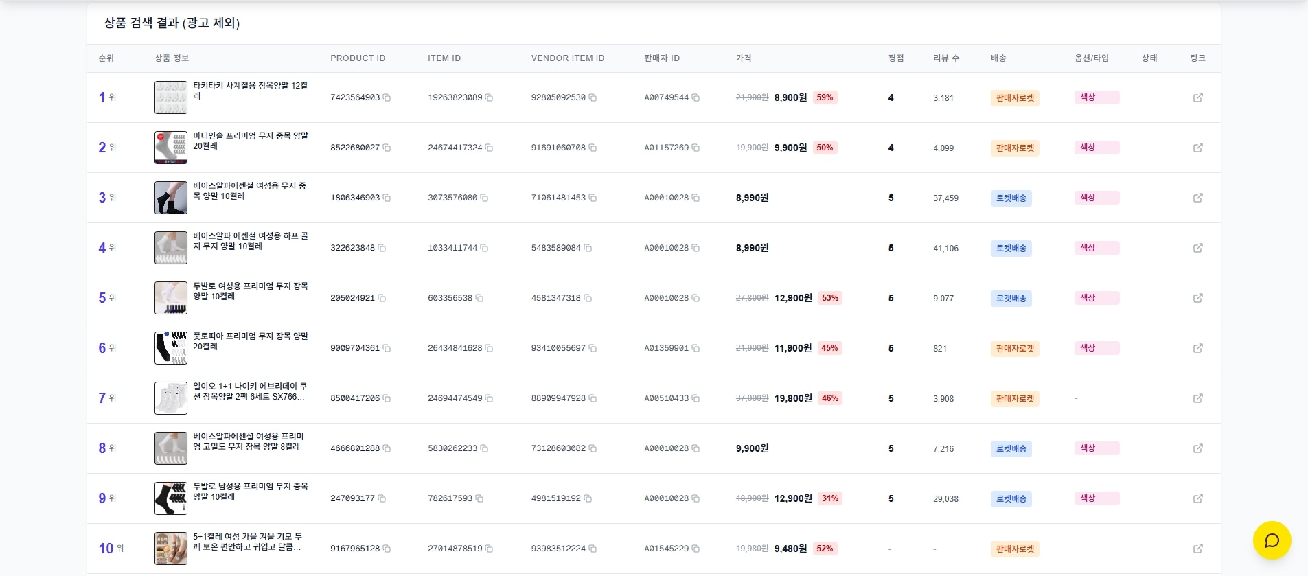Image resolution: width=1308 pixels, height=576 pixels.
Task: Copy product ID 247093177
Action: pyautogui.click(x=382, y=499)
